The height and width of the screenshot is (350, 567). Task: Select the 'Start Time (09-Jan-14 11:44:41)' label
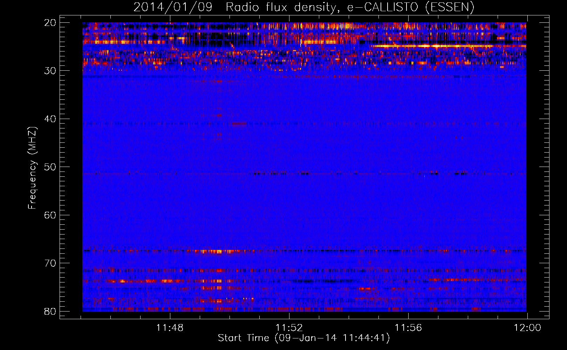pyautogui.click(x=304, y=338)
